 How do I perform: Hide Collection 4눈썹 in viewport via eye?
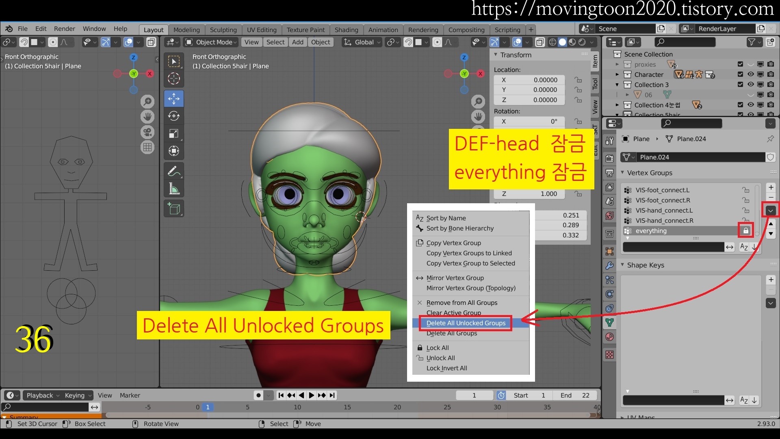coord(750,105)
